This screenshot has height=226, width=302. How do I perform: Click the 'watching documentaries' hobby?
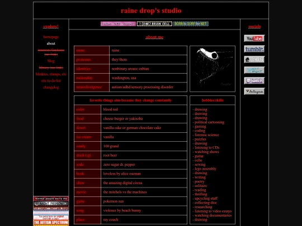coord(212,215)
